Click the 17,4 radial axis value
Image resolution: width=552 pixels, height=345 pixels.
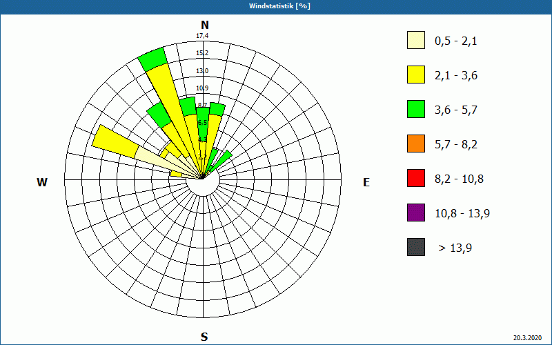[x=202, y=36]
